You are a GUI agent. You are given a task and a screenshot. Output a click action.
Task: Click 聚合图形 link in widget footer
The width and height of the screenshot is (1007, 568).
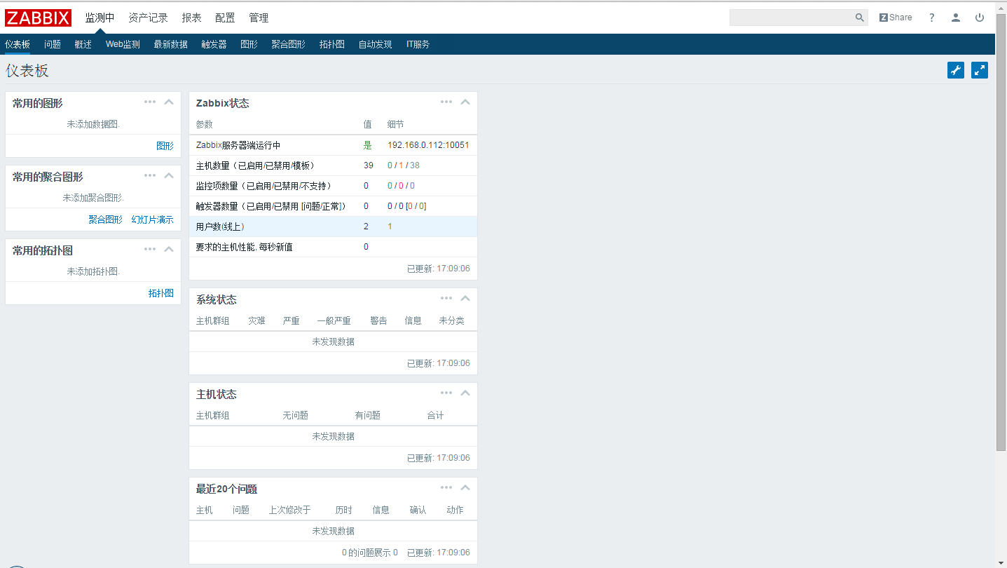105,219
